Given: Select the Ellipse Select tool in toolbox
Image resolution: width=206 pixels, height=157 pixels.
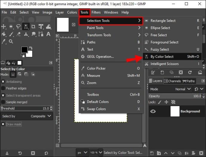Looking at the screenshot, I should (x=11, y=27).
